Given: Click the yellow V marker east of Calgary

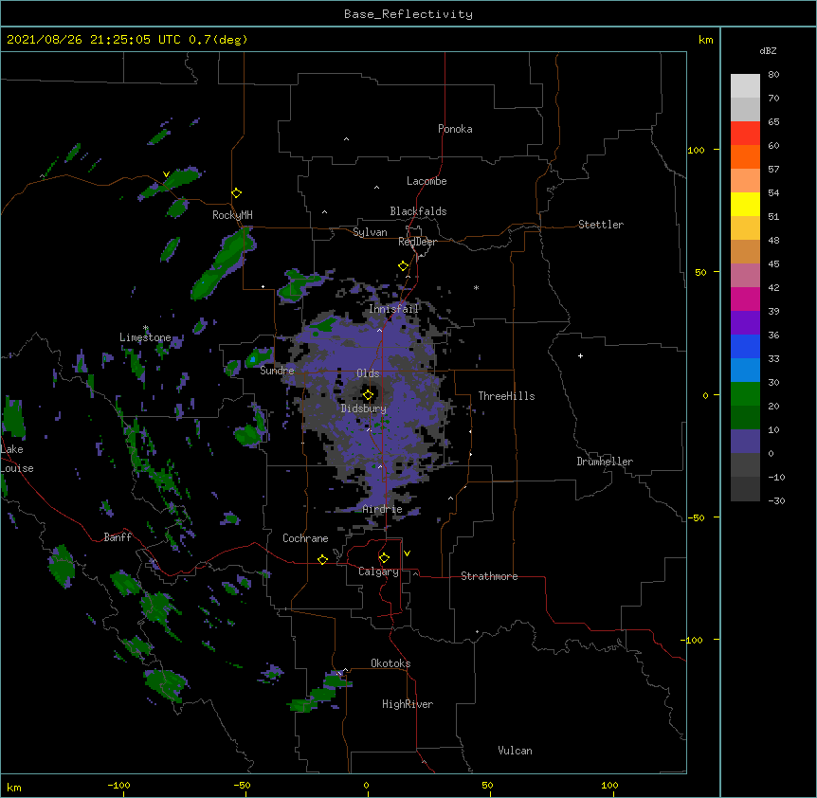Looking at the screenshot, I should 407,553.
